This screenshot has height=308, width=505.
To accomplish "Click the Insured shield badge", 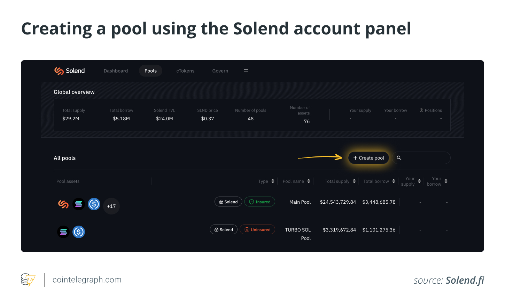I will [260, 202].
